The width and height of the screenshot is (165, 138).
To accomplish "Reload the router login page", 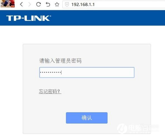I will coord(39,4).
